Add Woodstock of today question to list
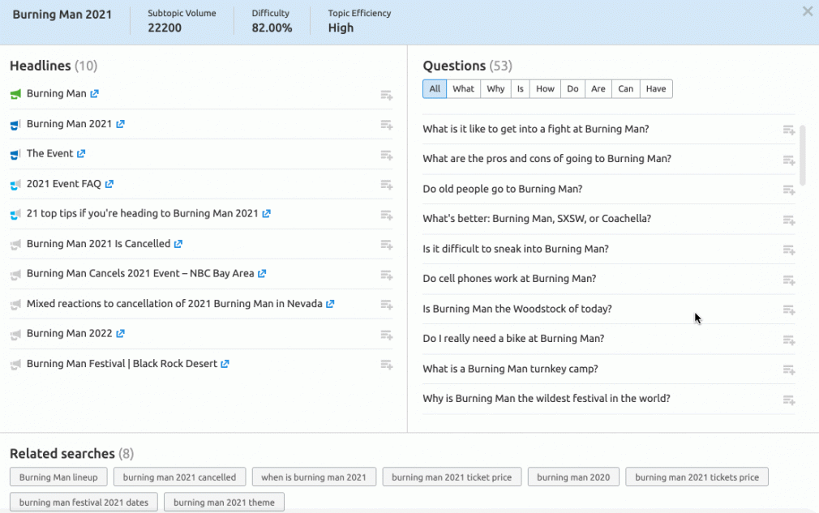This screenshot has width=819, height=513. 789,310
